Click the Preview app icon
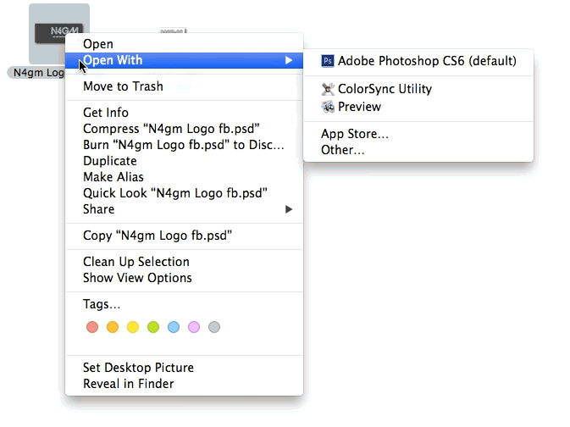The height and width of the screenshot is (427, 570). (328, 107)
